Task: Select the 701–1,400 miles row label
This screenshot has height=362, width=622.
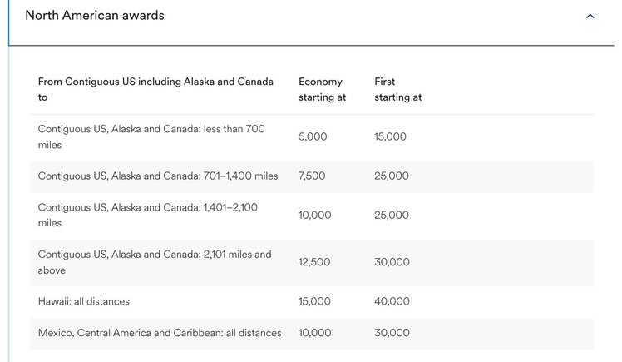Action: [158, 176]
